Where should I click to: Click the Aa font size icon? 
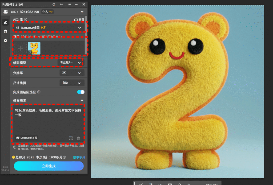point(62,5)
